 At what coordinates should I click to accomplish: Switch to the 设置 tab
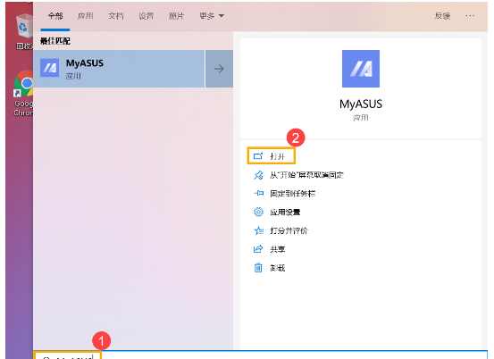pos(147,16)
